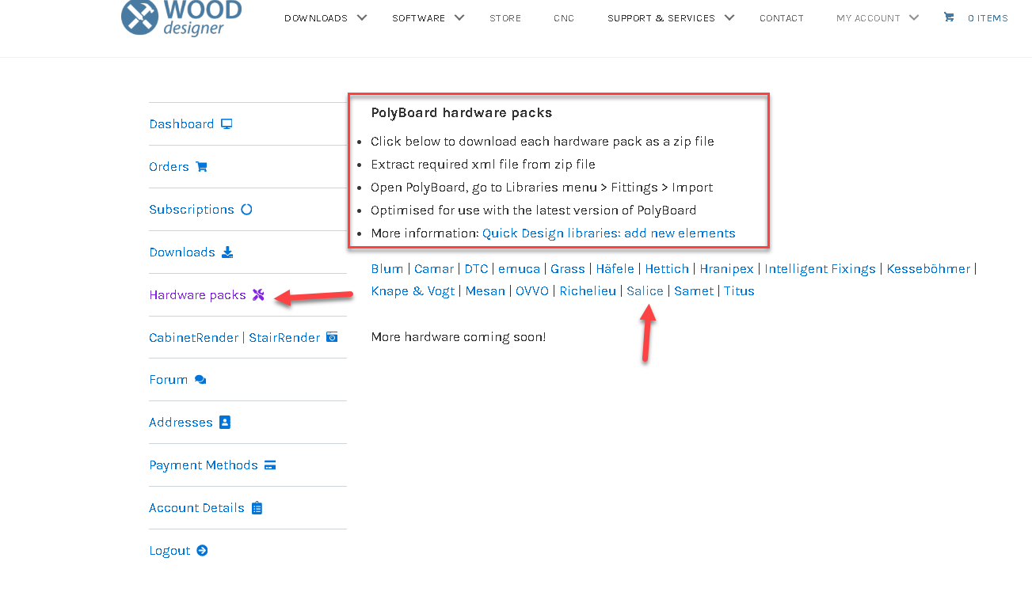This screenshot has height=607, width=1032.
Task: Click the Logout sidebar link
Action: (x=169, y=551)
